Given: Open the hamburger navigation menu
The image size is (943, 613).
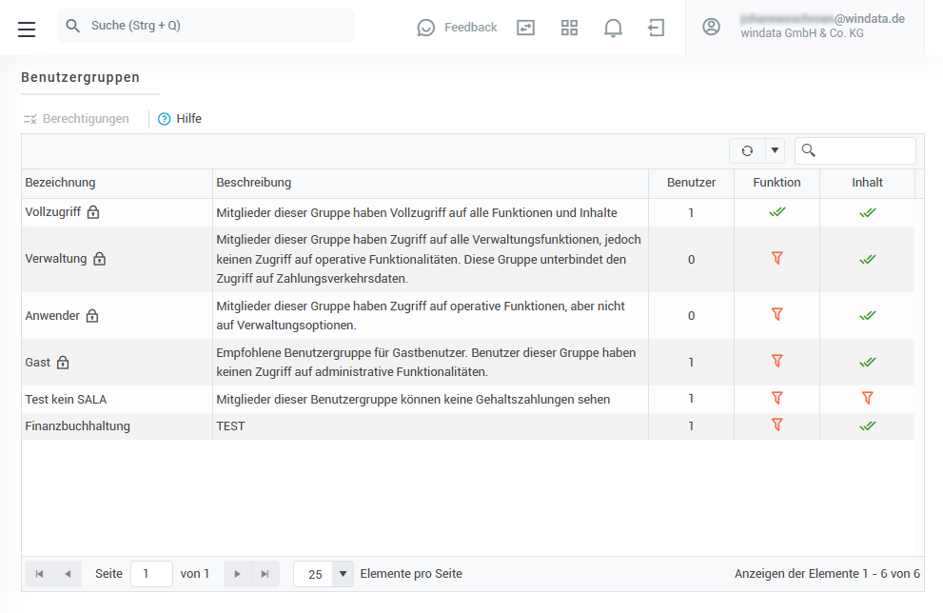Looking at the screenshot, I should [27, 29].
